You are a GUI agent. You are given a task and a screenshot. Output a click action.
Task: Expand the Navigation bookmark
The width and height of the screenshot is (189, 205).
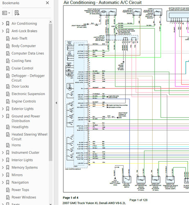(3, 182)
